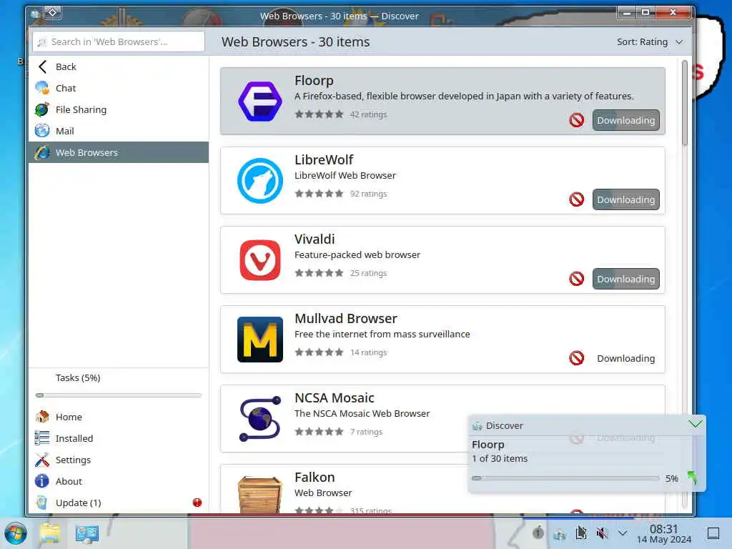Open the Sort: Rating dropdown
This screenshot has height=549, width=732.
[x=650, y=42]
